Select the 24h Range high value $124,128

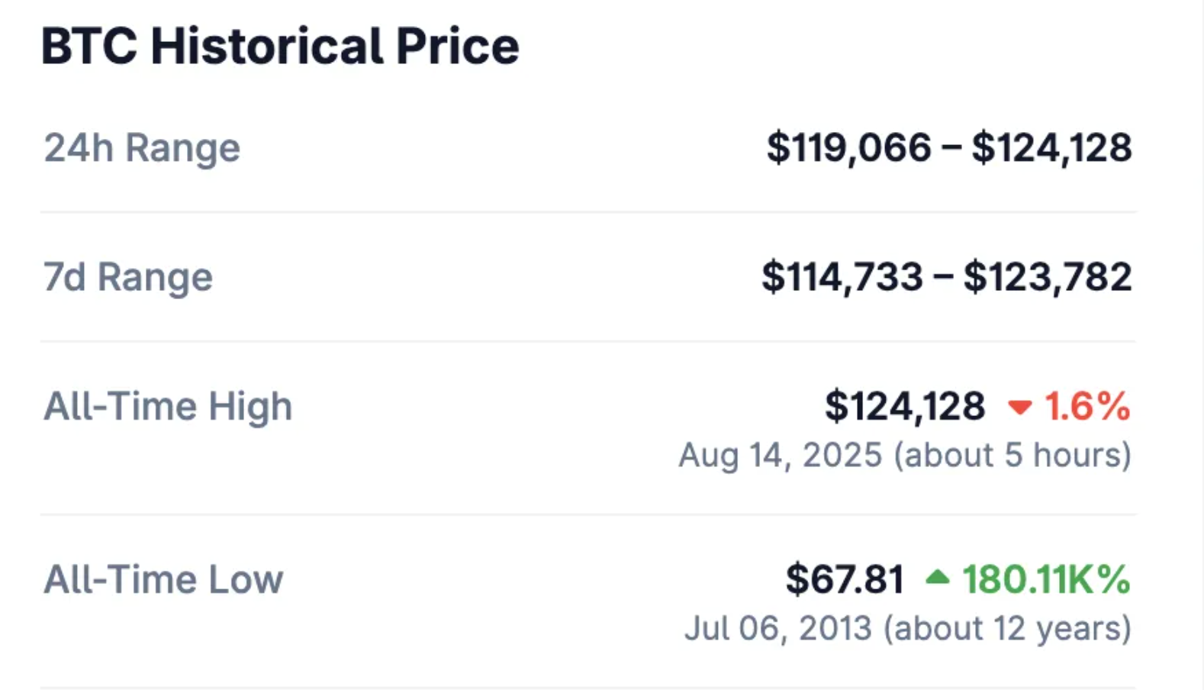point(1051,148)
